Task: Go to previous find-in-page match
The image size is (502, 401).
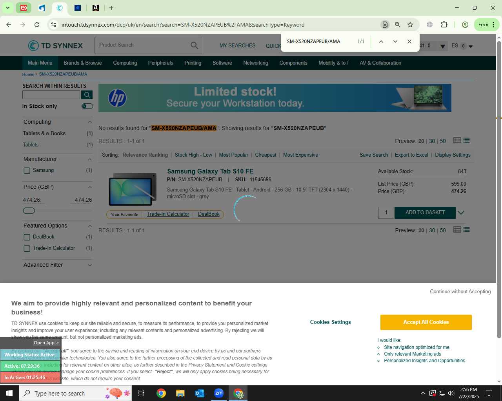Action: pyautogui.click(x=381, y=42)
